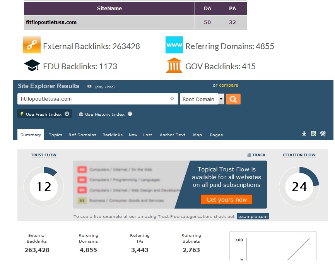Click the DA value 50 cell

[x=207, y=22]
